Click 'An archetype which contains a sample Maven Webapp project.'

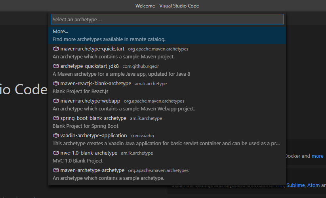(124, 109)
